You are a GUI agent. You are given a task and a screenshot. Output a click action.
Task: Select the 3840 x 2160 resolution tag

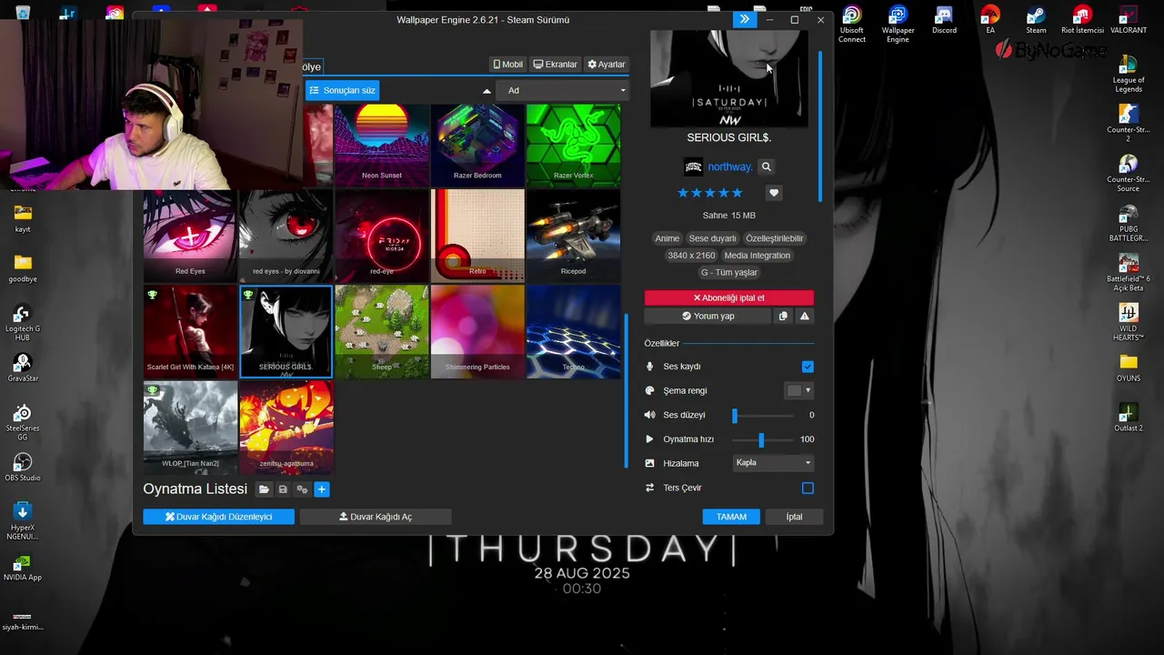click(x=691, y=256)
